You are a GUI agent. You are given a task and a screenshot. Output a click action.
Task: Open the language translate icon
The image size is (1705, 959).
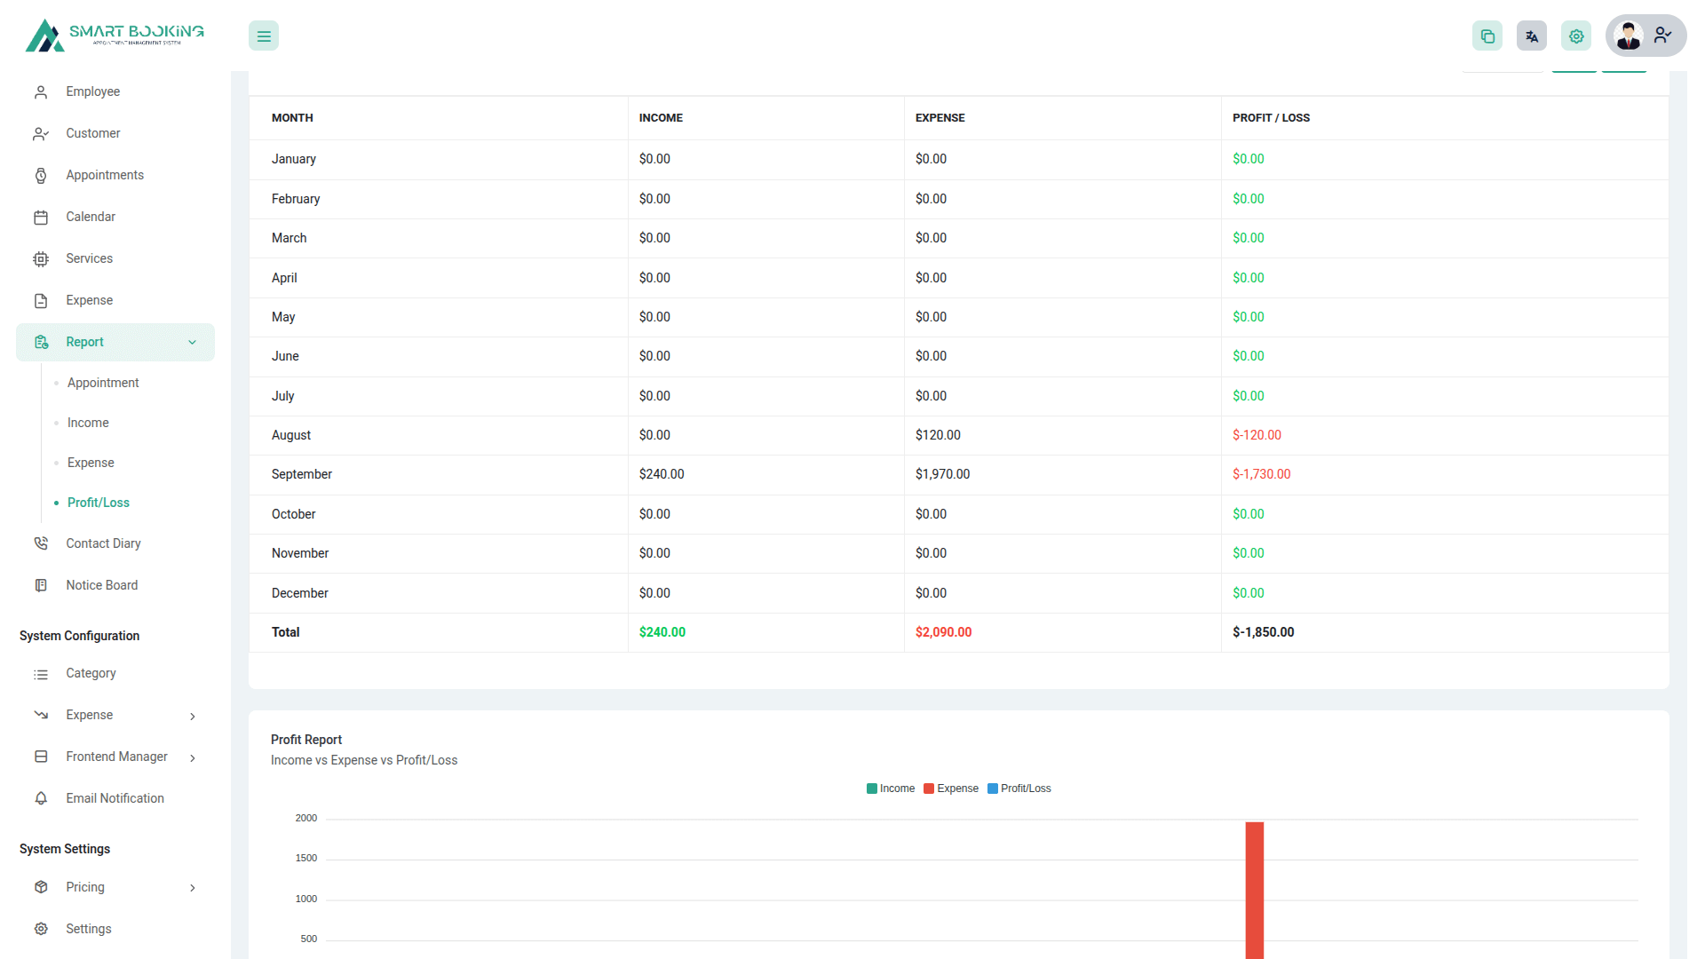1532,36
